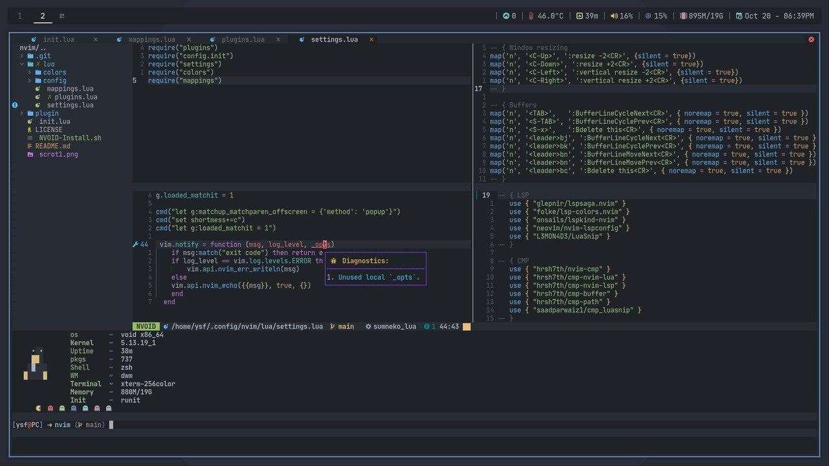Click the vim.notify function line
The height and width of the screenshot is (466, 829).
[247, 245]
